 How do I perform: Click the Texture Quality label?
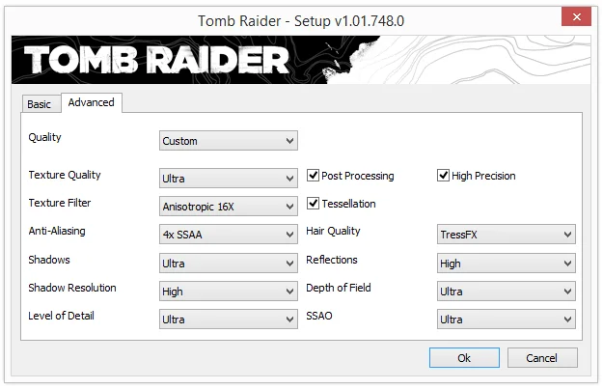click(x=65, y=175)
